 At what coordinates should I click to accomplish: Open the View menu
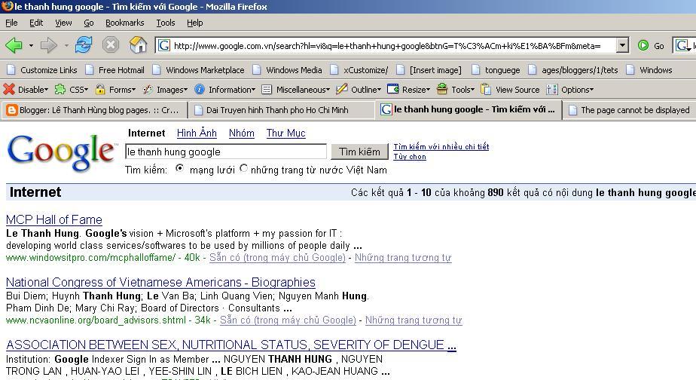tap(63, 23)
